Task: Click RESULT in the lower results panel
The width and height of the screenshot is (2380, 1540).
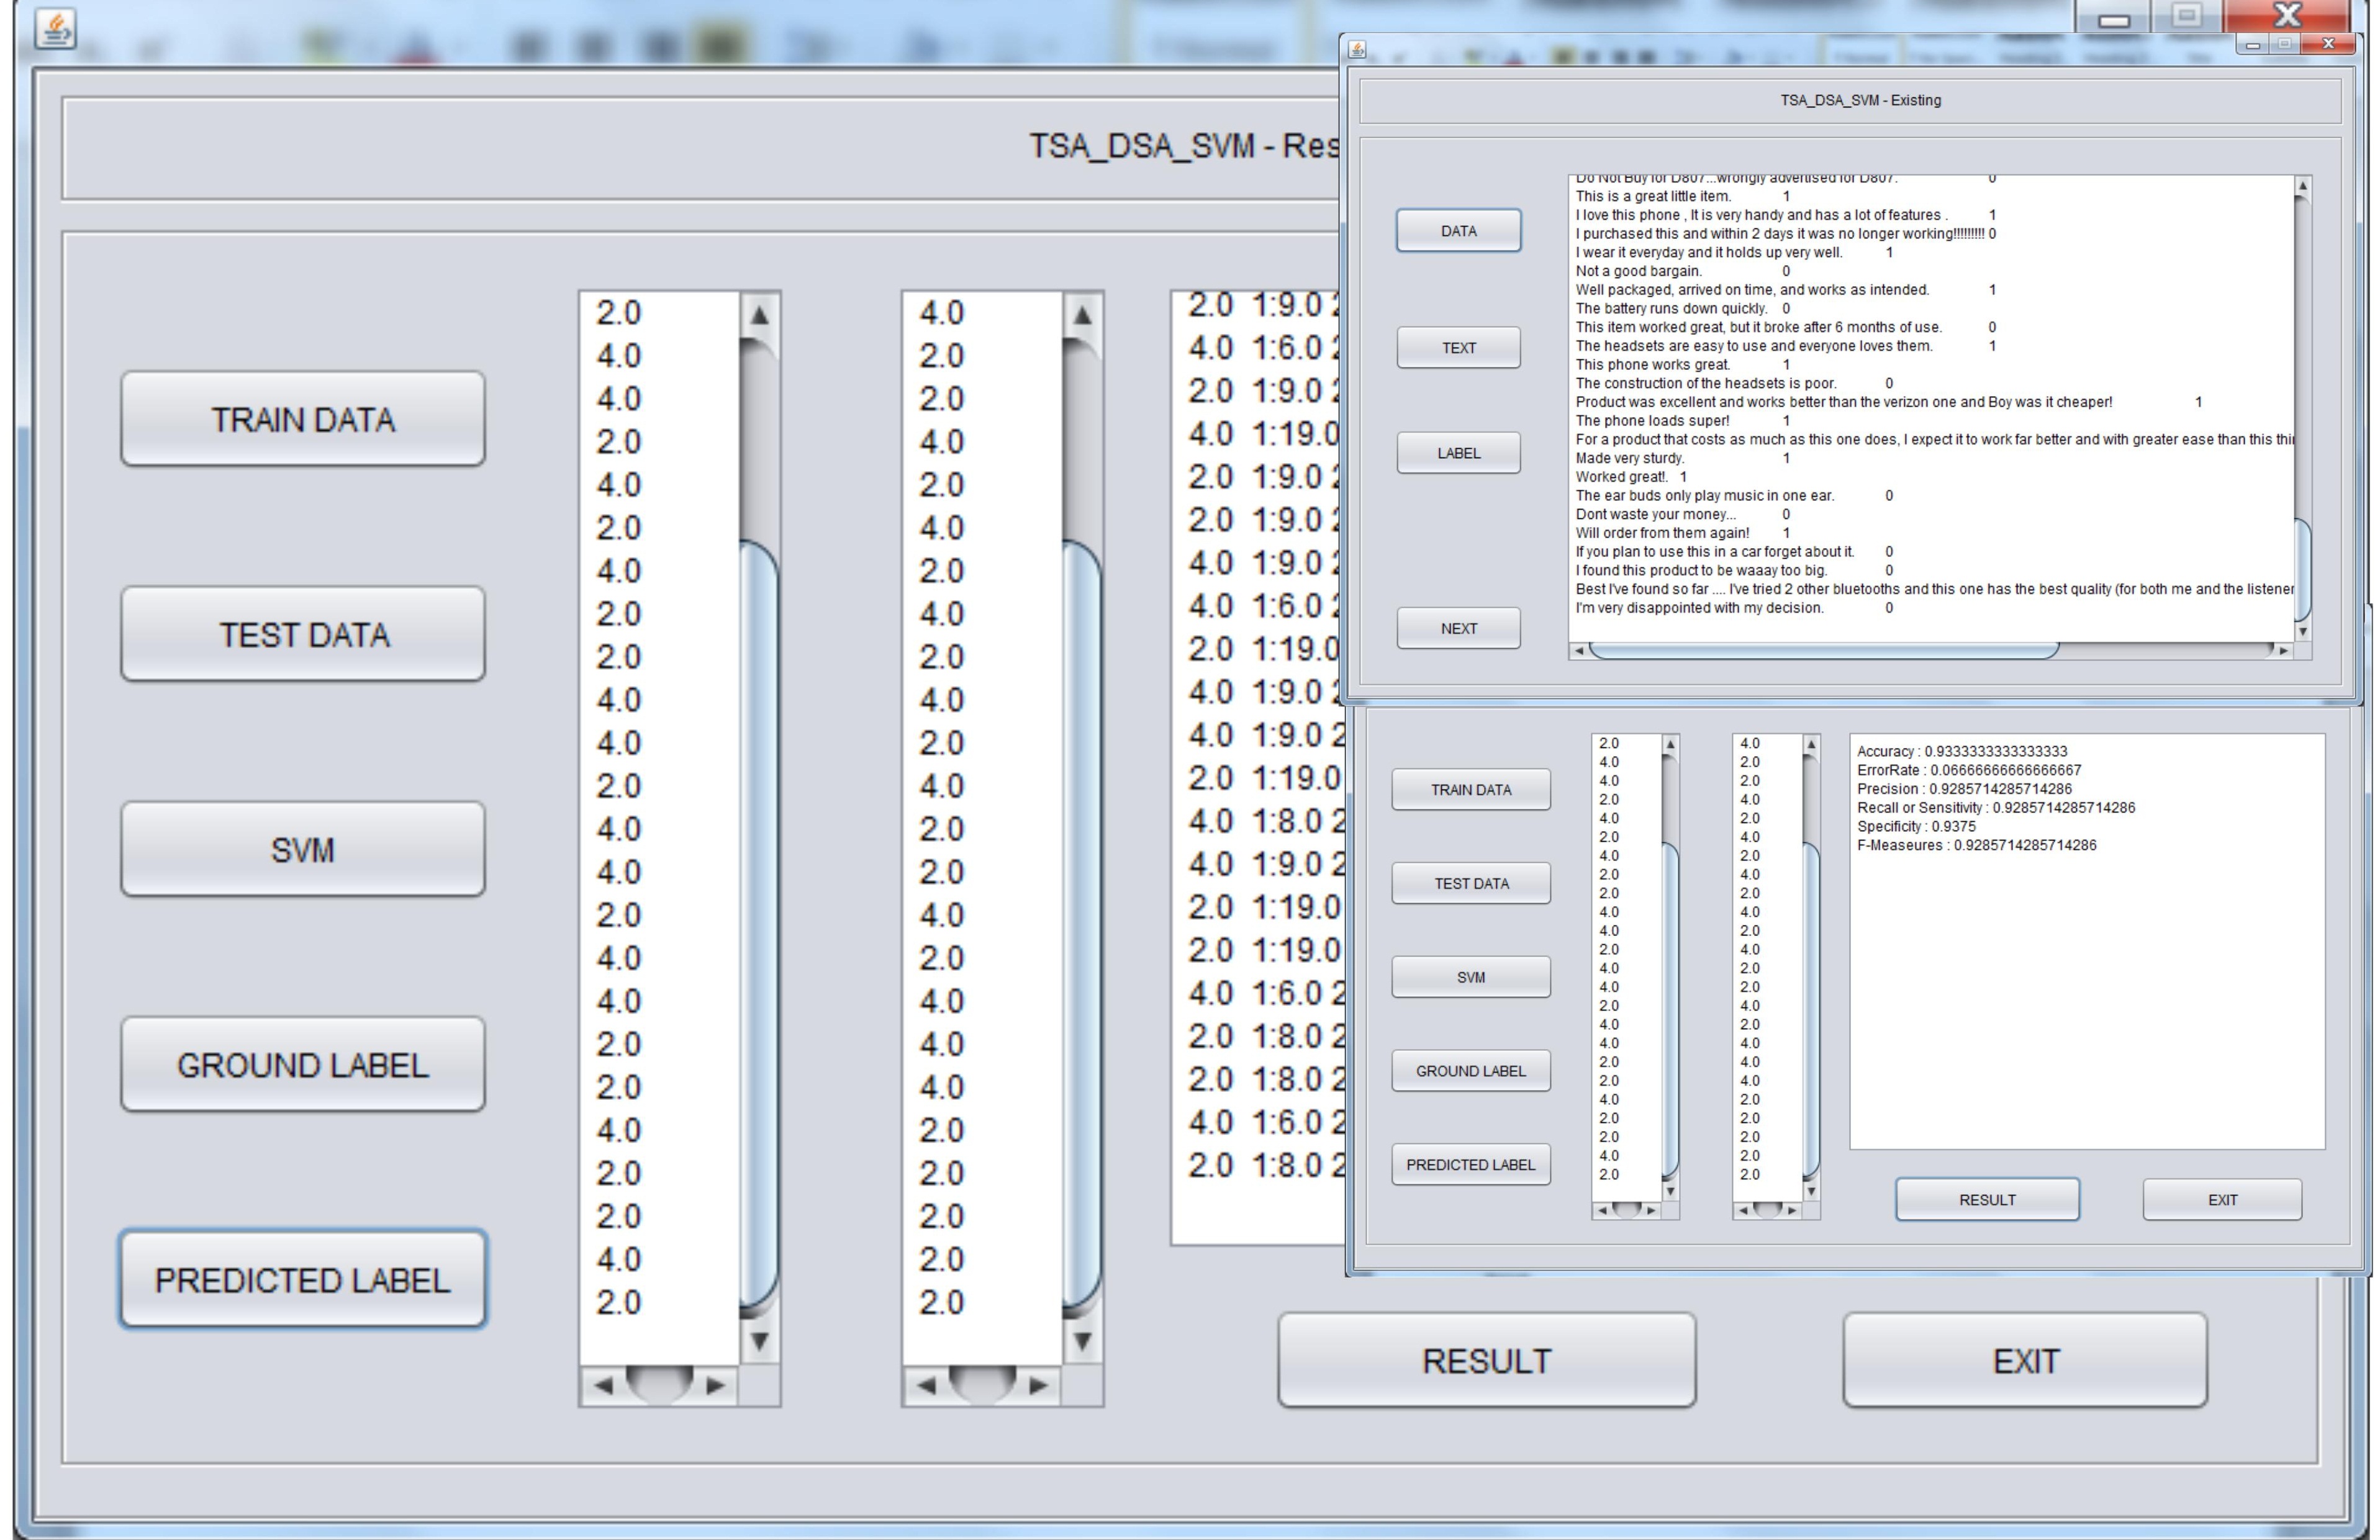Action: click(x=1987, y=1199)
